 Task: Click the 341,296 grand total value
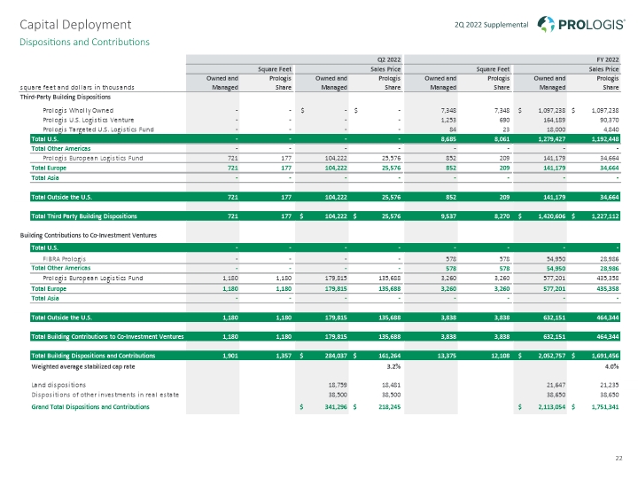(336, 407)
